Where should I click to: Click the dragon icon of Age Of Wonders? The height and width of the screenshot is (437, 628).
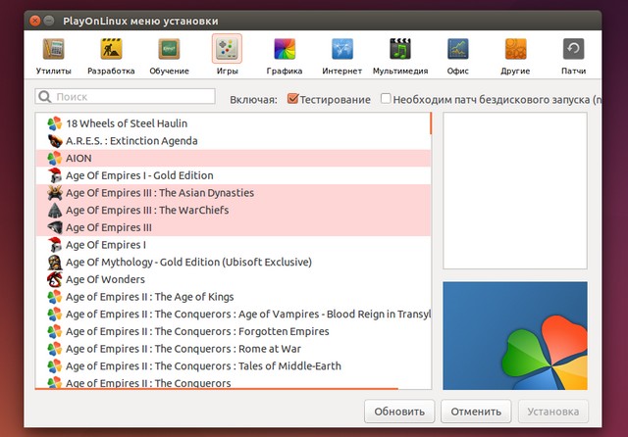pyautogui.click(x=55, y=279)
